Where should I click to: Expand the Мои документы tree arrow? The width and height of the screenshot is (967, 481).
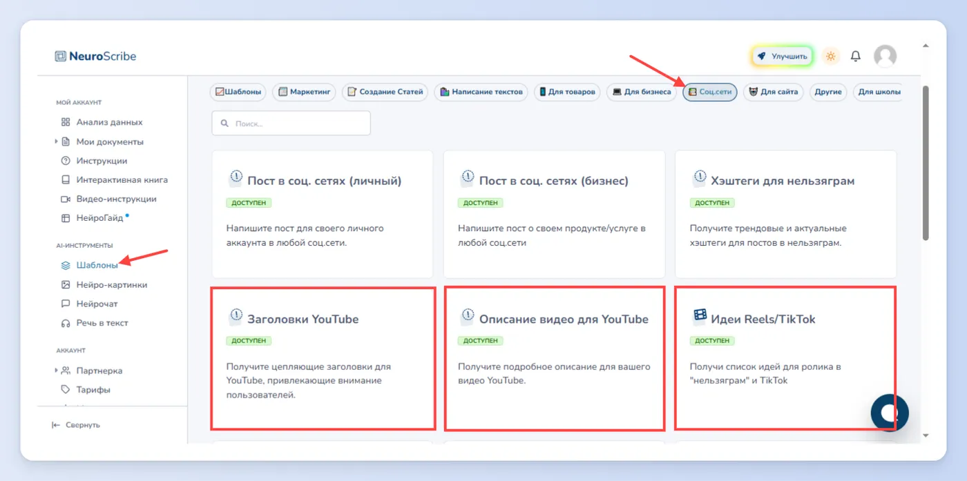(x=56, y=141)
